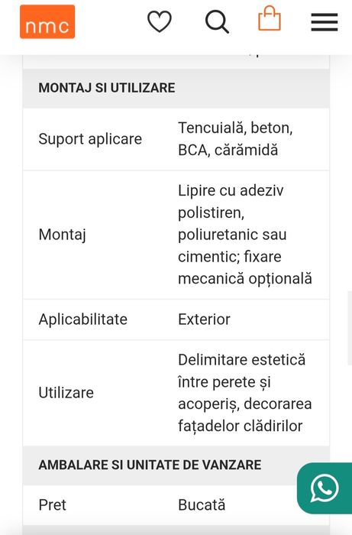Select the Tencuială, beton, BCA, cărămidă value
The height and width of the screenshot is (535, 352).
(x=235, y=139)
